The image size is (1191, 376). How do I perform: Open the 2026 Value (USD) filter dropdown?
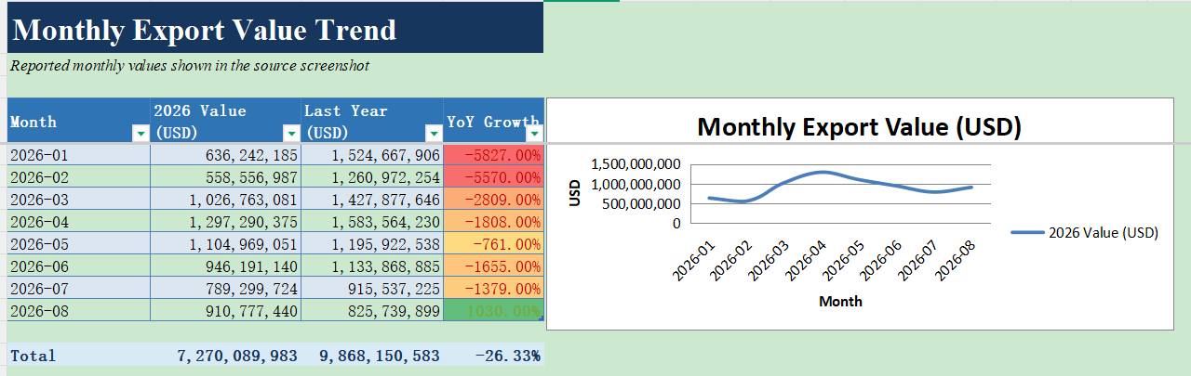tap(290, 134)
